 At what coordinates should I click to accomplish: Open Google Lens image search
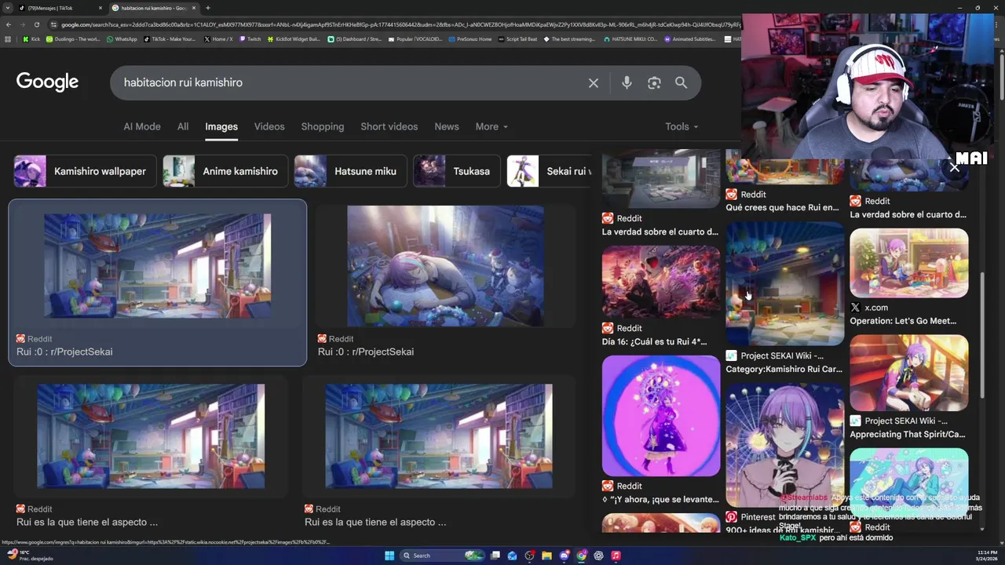click(x=654, y=82)
